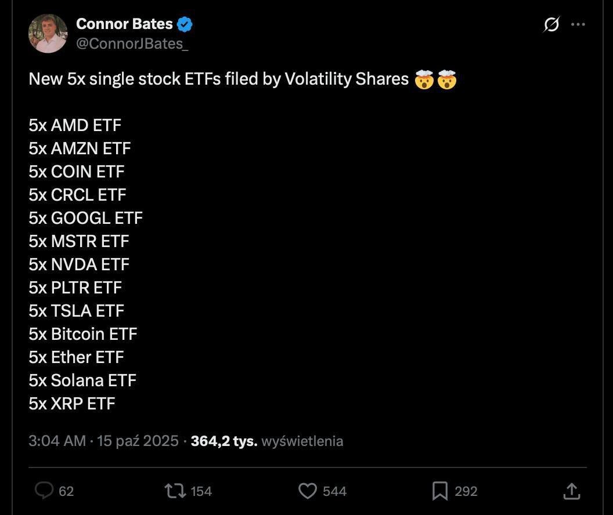
Task: Open Grok actions icon on the post
Action: click(551, 24)
